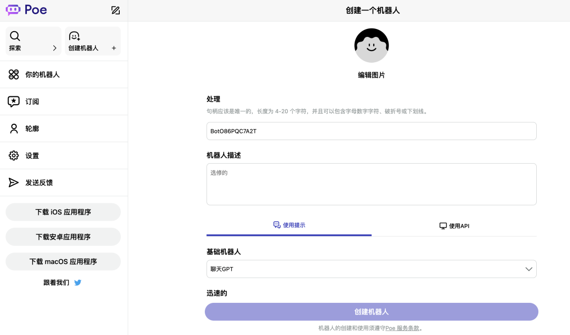570x335 pixels.
Task: Click the monitor icon on 使用API
Action: point(443,226)
